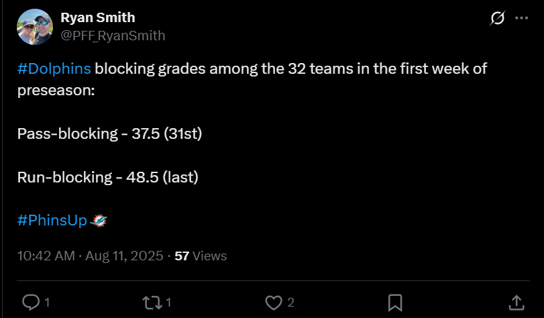This screenshot has width=544, height=318.
Task: Click the #PhinsUp hashtag
Action: [52, 220]
